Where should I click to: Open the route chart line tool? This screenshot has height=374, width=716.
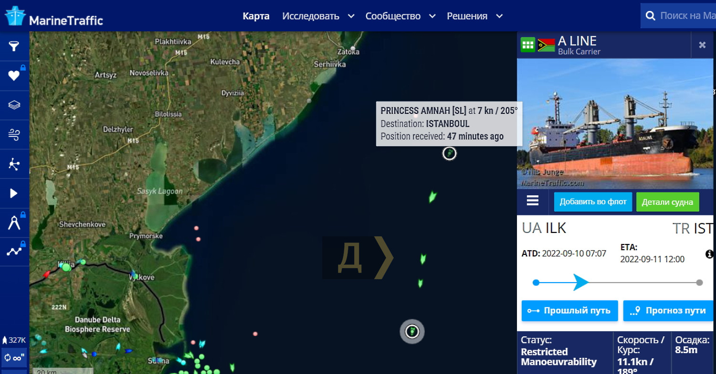click(14, 252)
